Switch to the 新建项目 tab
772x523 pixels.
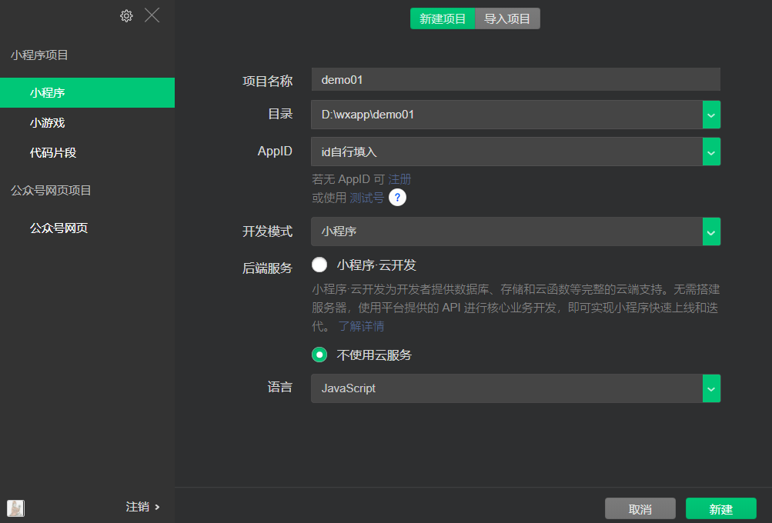(442, 18)
